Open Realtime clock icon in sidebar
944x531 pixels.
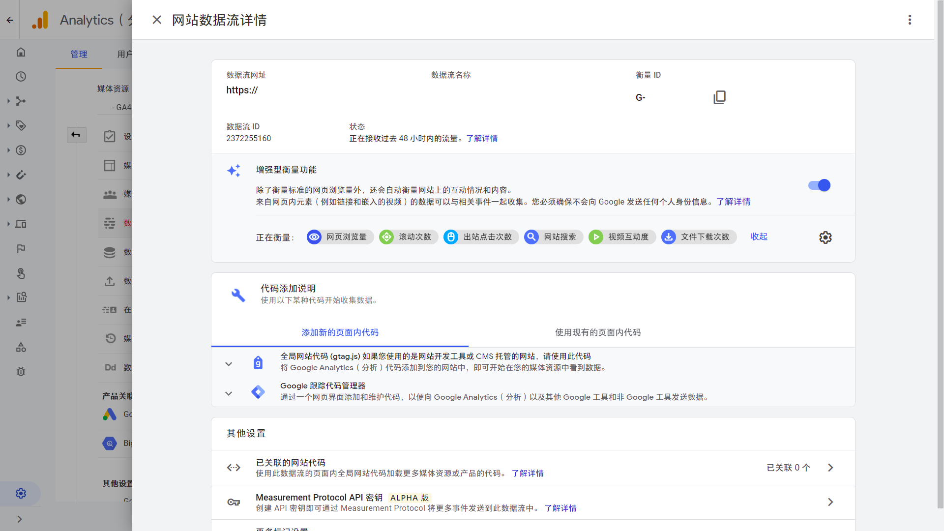pos(21,77)
